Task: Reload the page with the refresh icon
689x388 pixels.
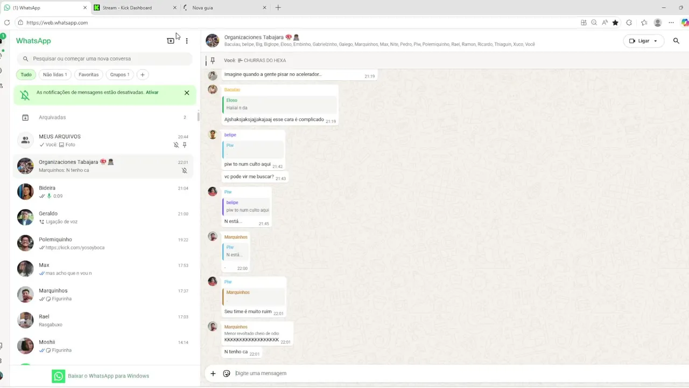Action: pyautogui.click(x=7, y=23)
